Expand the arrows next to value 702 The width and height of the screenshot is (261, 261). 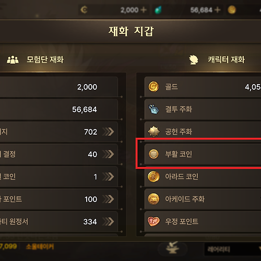tap(108, 132)
